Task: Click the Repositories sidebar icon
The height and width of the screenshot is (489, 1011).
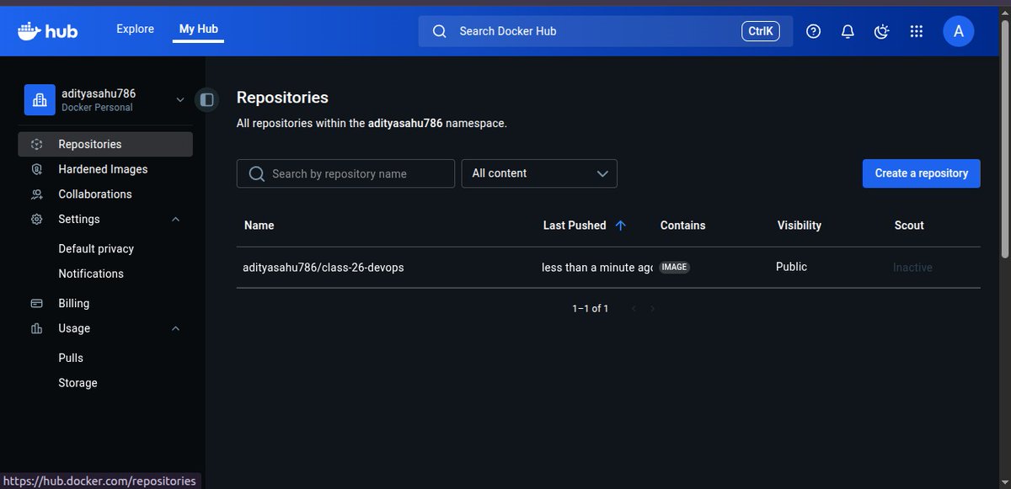Action: pyautogui.click(x=36, y=145)
